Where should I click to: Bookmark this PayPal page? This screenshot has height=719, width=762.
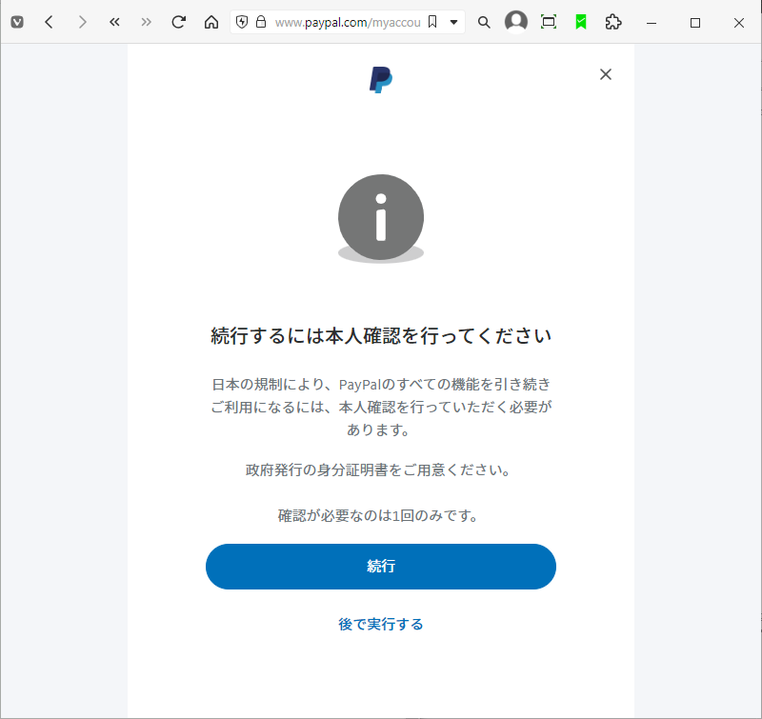(x=432, y=22)
